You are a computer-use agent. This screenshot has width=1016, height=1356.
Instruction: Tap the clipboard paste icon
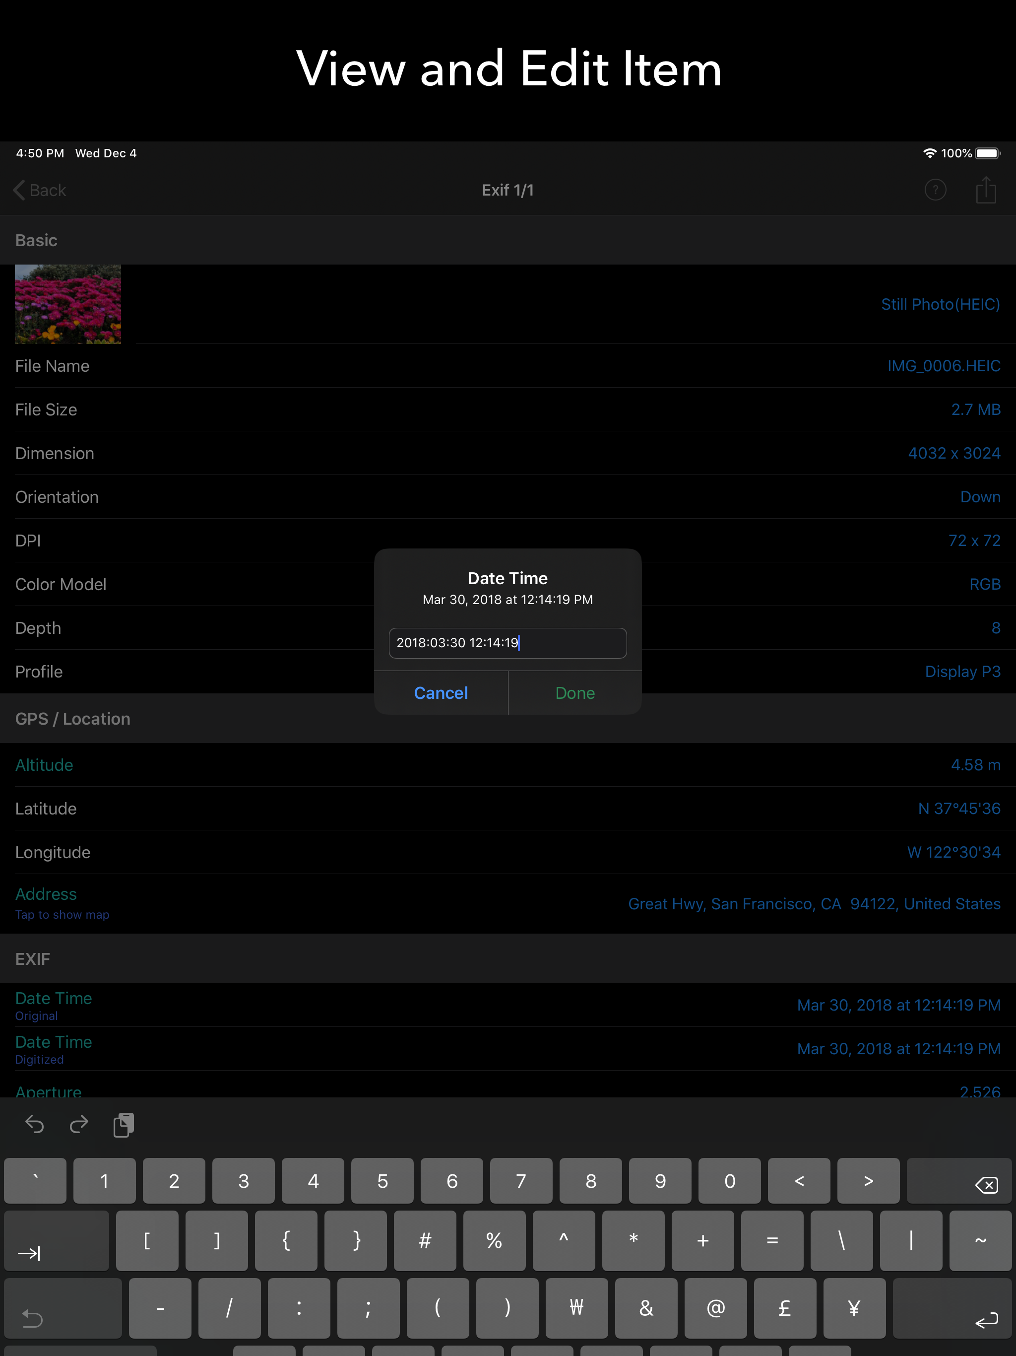pyautogui.click(x=123, y=1125)
